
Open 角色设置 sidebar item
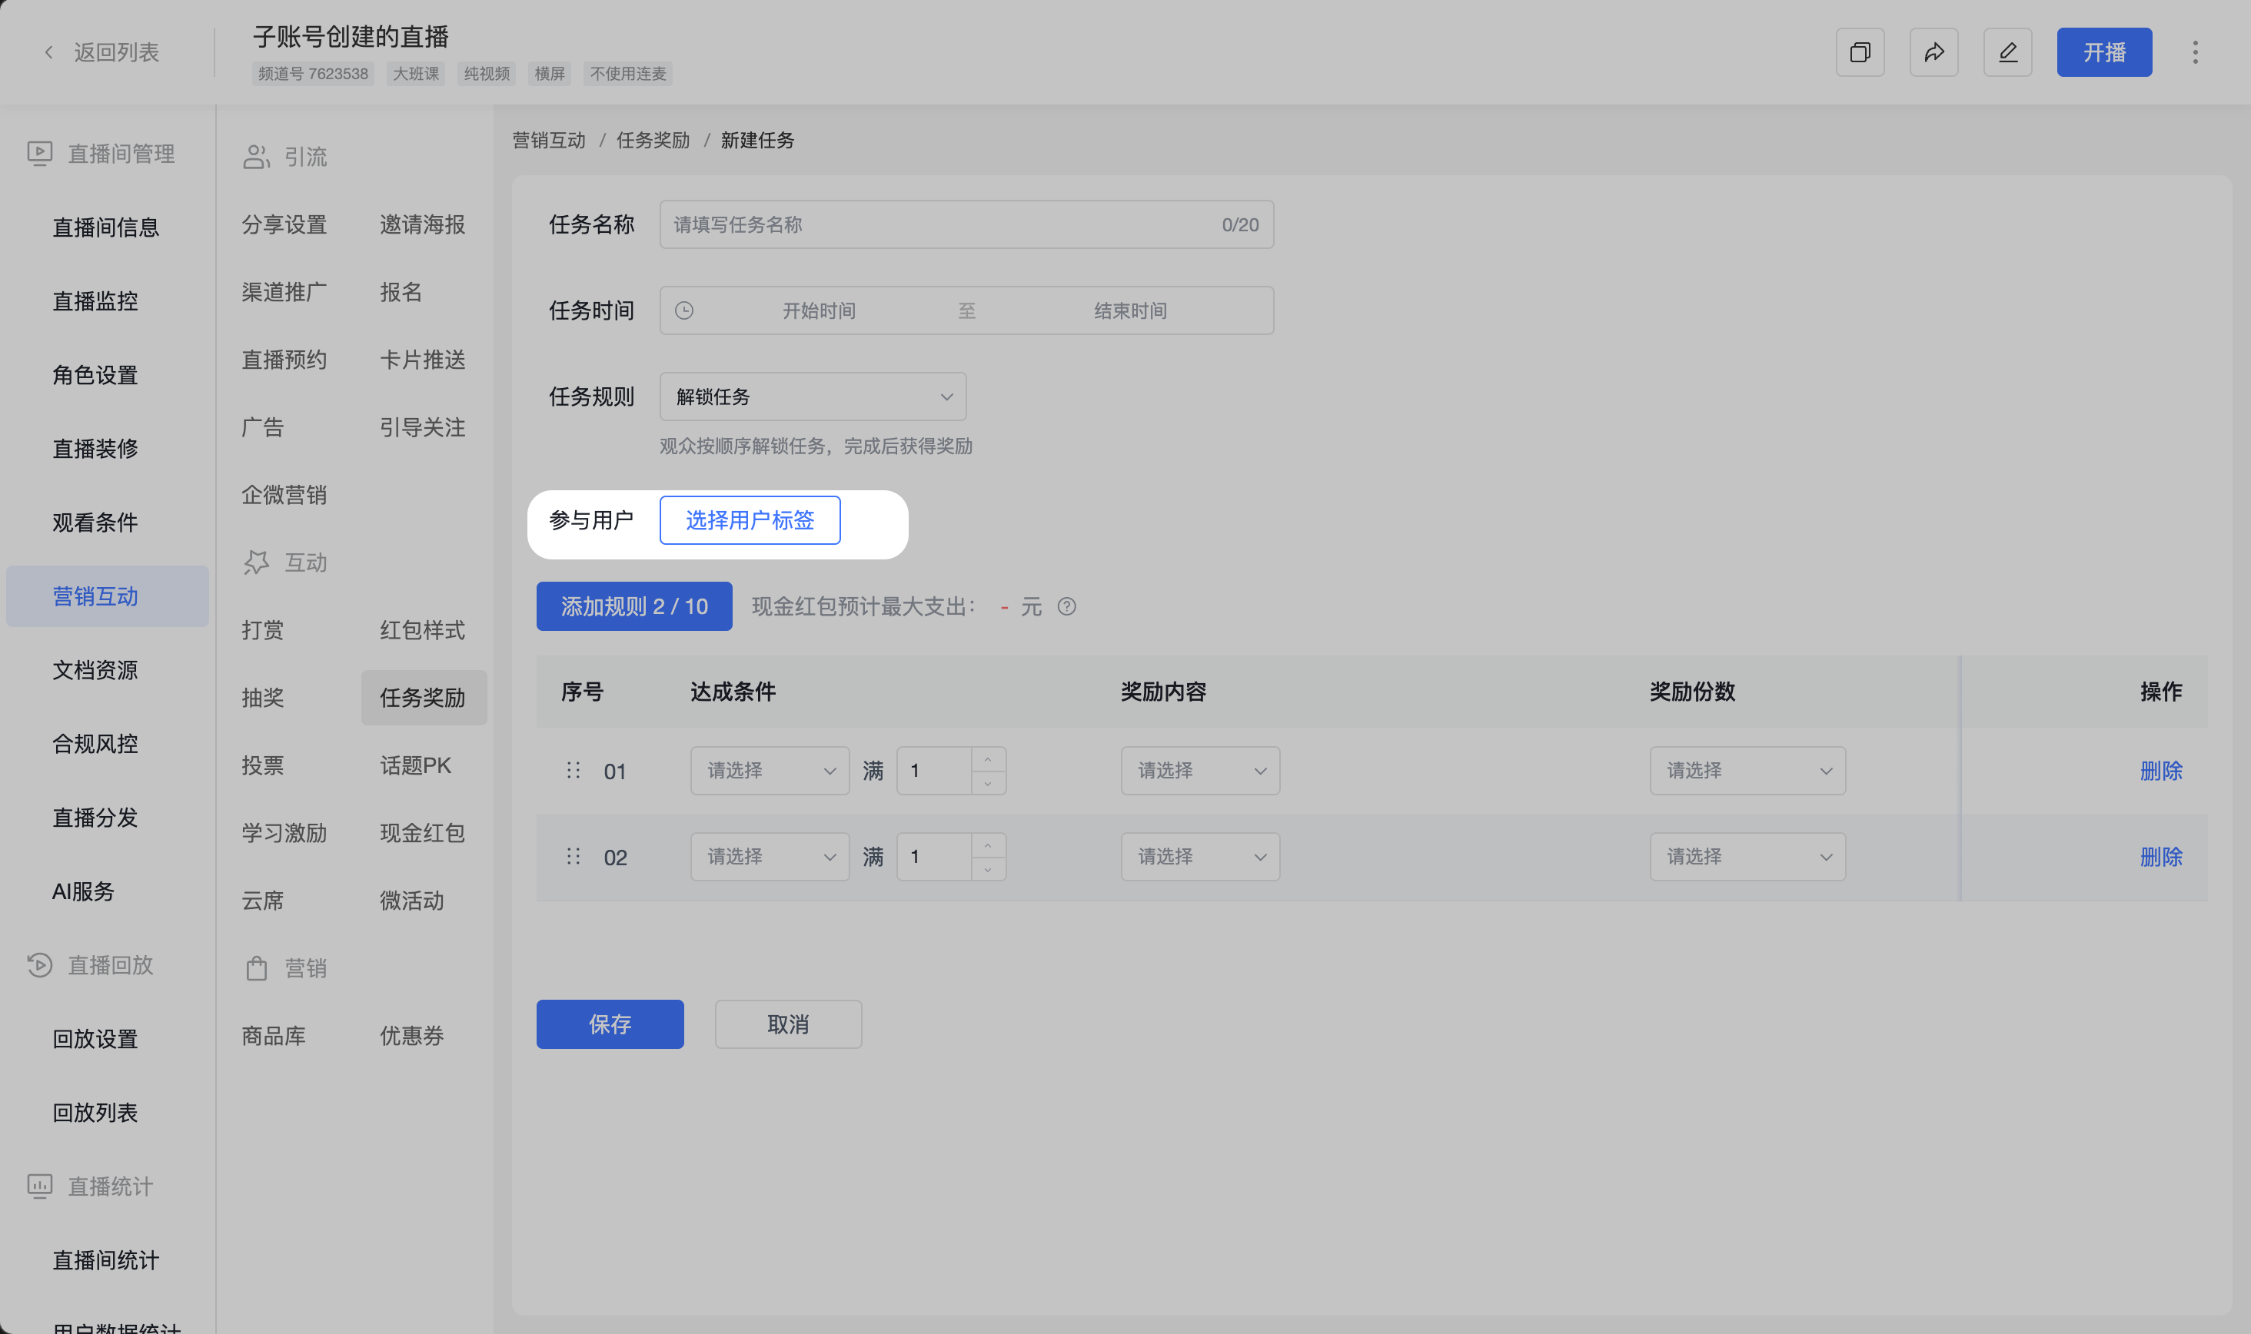tap(95, 375)
